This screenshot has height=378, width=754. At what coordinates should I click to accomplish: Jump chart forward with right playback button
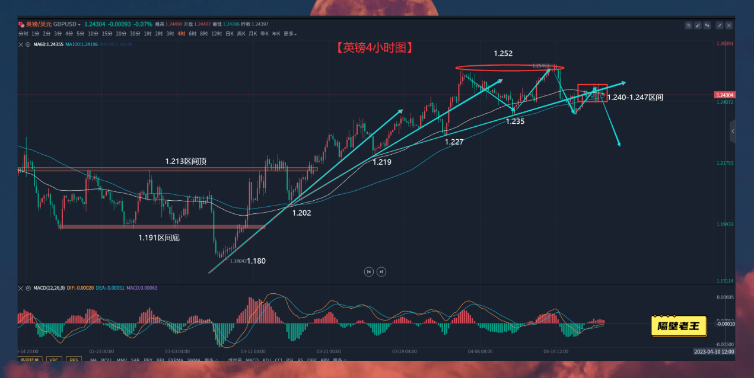point(381,271)
